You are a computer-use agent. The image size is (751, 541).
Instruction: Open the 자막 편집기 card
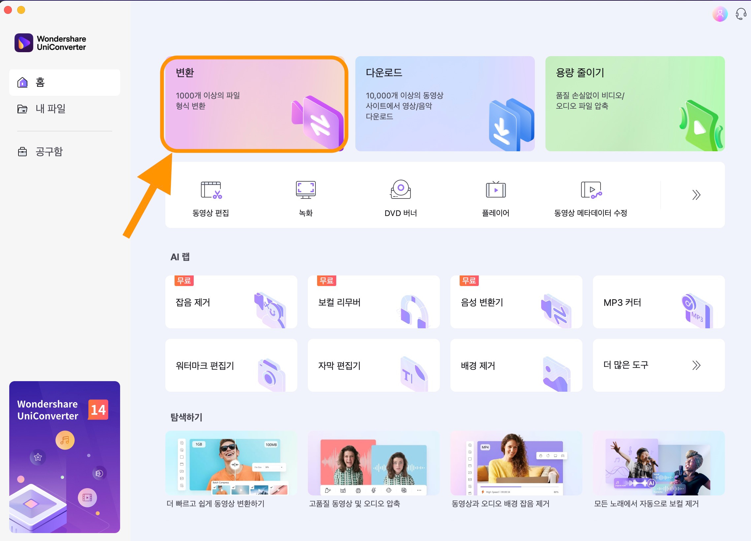374,365
